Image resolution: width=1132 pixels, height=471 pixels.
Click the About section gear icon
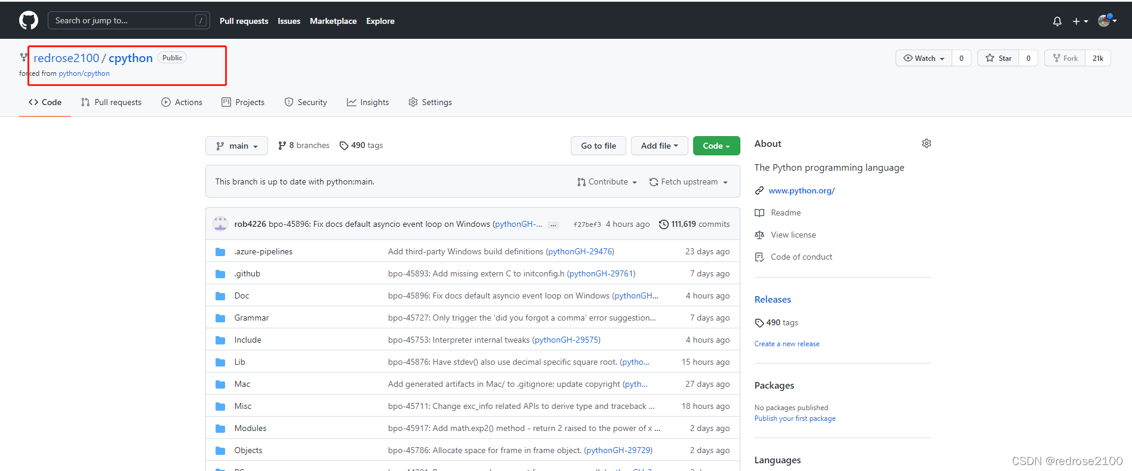pos(927,143)
